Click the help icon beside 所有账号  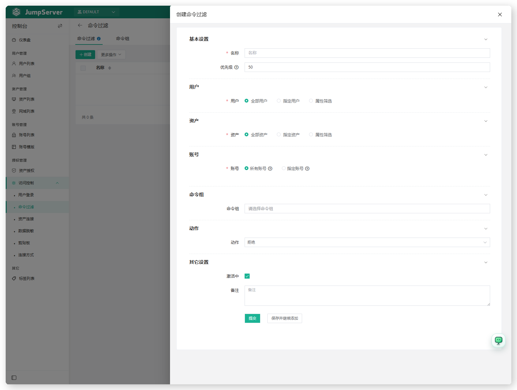point(270,168)
